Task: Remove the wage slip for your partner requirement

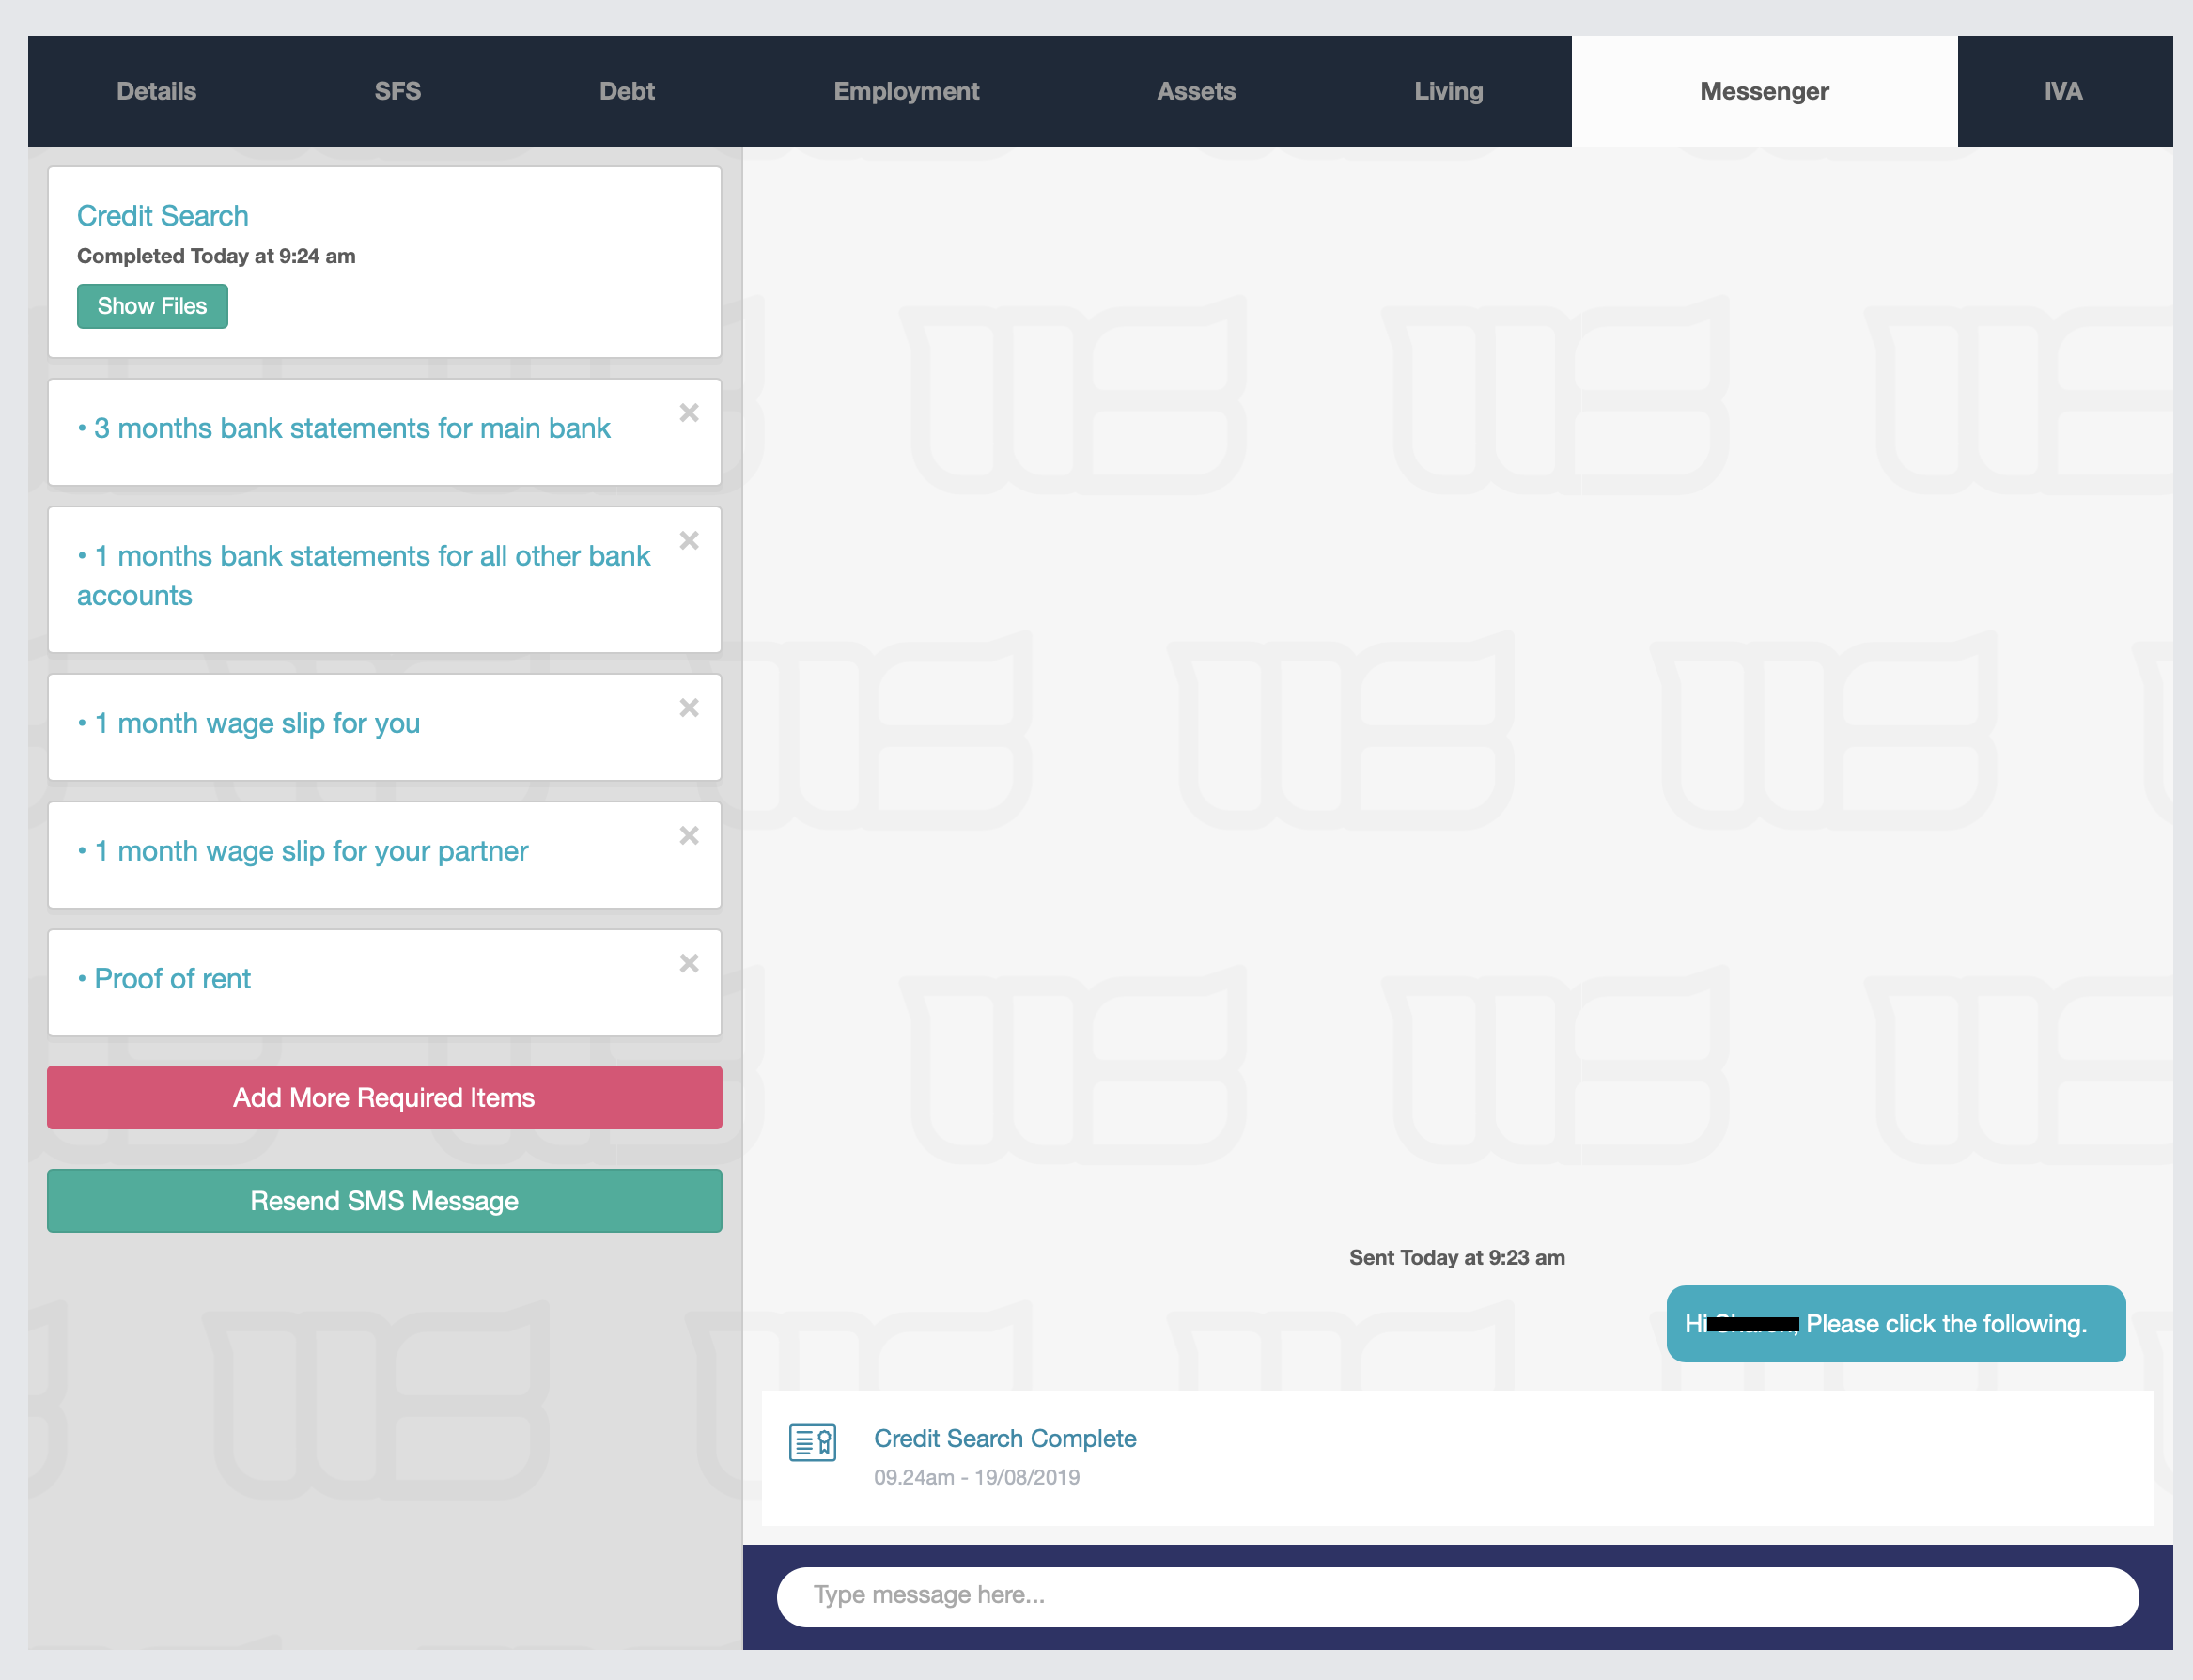Action: 689,836
